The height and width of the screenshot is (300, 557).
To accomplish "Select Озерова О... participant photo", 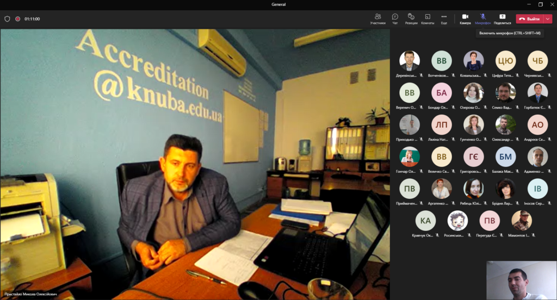I will pos(474,92).
